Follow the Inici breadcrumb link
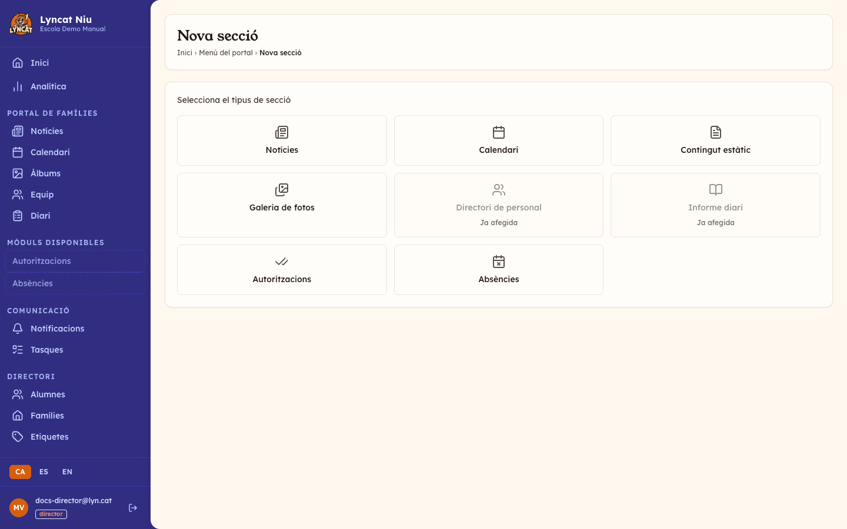847x529 pixels. [x=185, y=53]
